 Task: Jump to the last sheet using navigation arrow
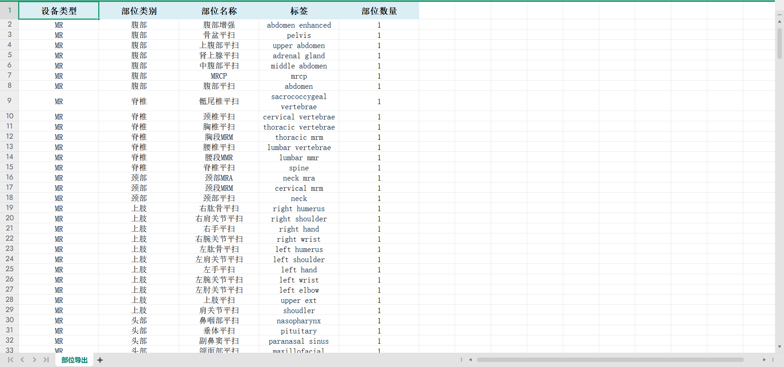click(46, 360)
